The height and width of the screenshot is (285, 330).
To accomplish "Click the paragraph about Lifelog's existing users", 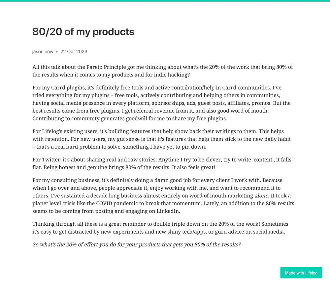I will pyautogui.click(x=162, y=139).
